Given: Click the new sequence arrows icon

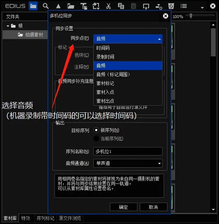Looking at the screenshot, I should point(96,6).
